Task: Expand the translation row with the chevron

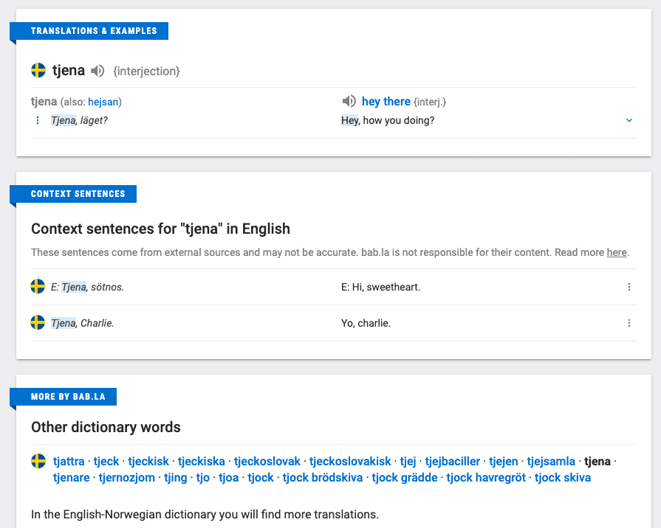Action: click(629, 120)
